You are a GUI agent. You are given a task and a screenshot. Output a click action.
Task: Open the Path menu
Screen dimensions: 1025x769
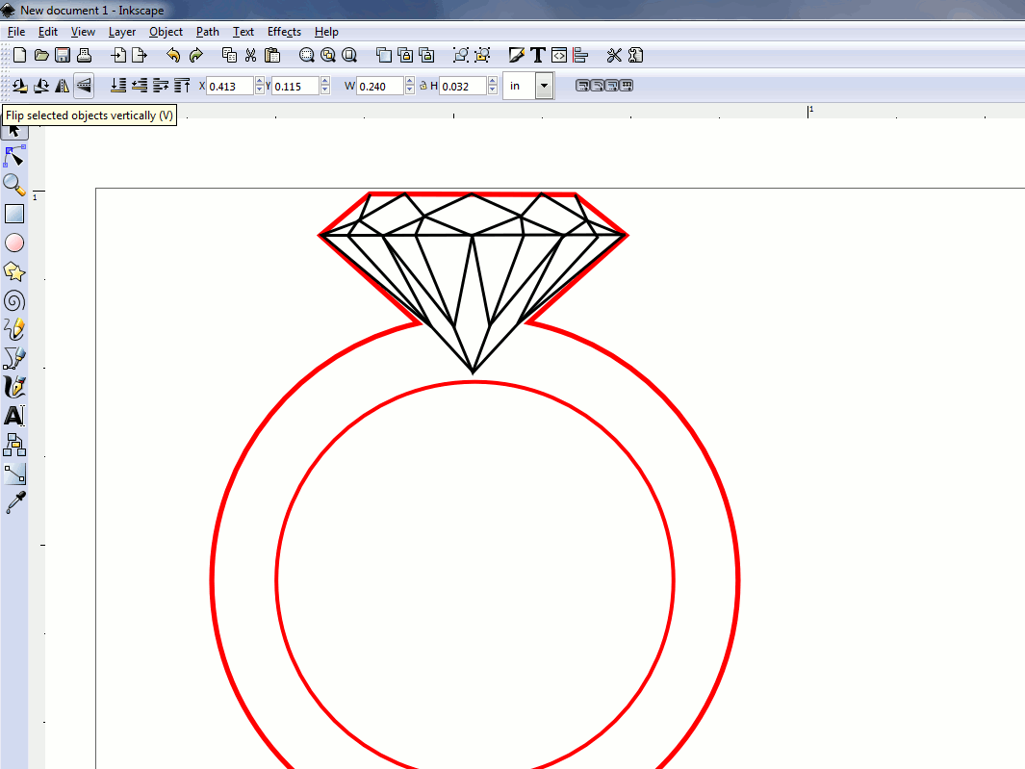[x=207, y=32]
